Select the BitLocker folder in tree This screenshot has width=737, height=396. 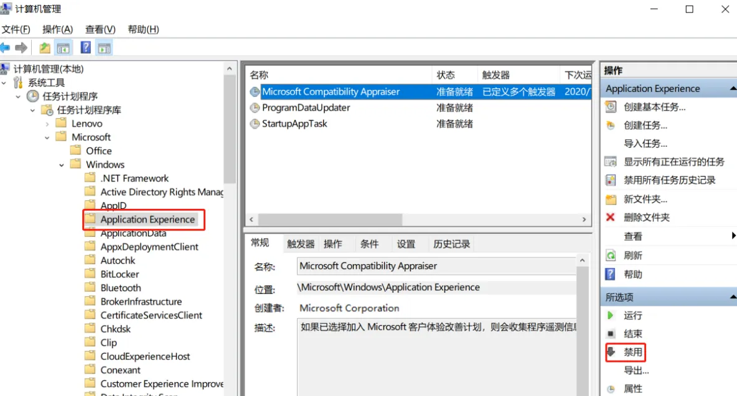coord(120,275)
